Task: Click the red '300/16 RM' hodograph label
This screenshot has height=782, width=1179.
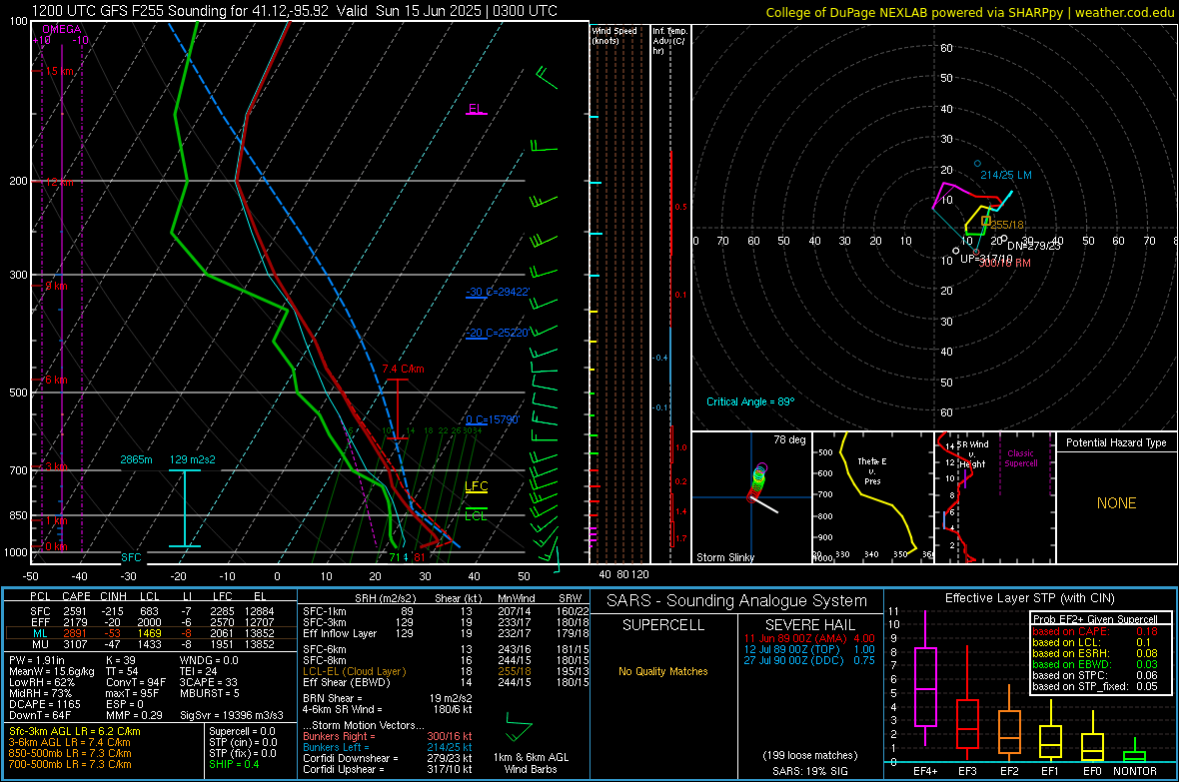Action: (1004, 264)
